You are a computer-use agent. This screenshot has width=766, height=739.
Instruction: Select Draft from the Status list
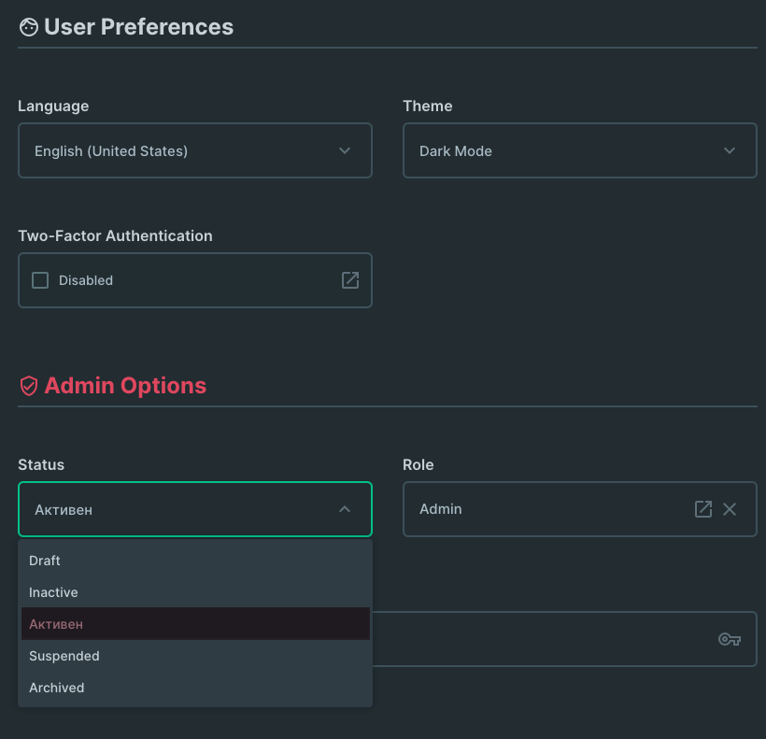coord(195,561)
